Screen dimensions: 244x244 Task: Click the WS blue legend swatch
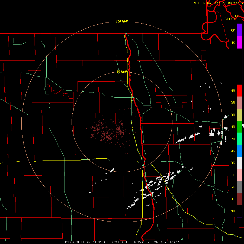pyautogui.click(x=239, y=151)
